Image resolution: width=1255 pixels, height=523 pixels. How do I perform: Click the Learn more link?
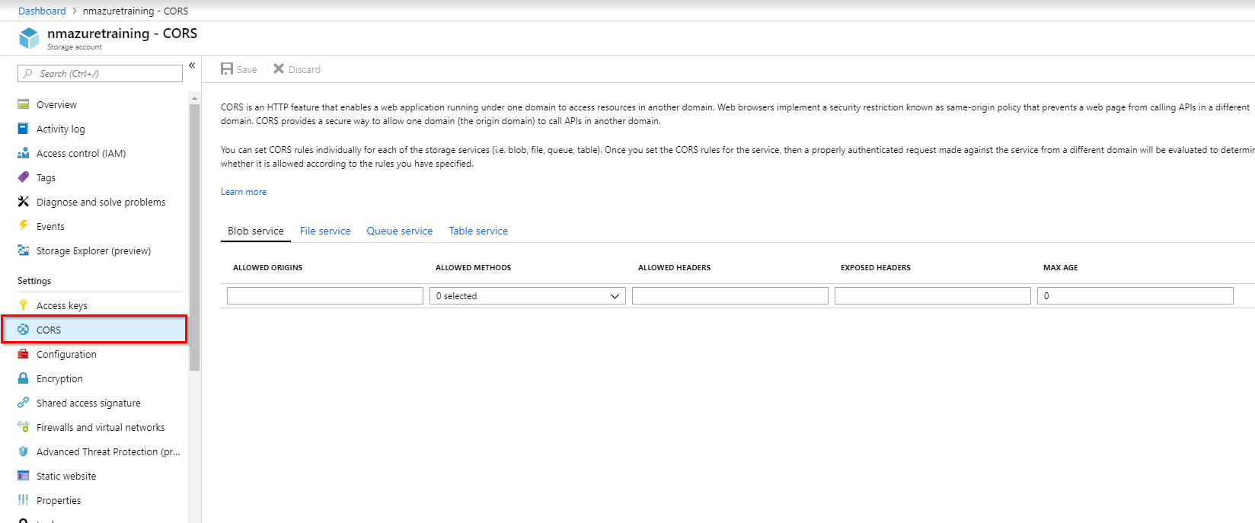(244, 192)
